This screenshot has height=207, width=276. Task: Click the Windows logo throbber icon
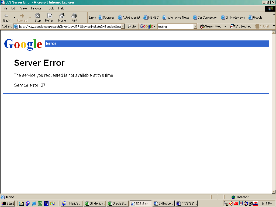pyautogui.click(x=270, y=8)
